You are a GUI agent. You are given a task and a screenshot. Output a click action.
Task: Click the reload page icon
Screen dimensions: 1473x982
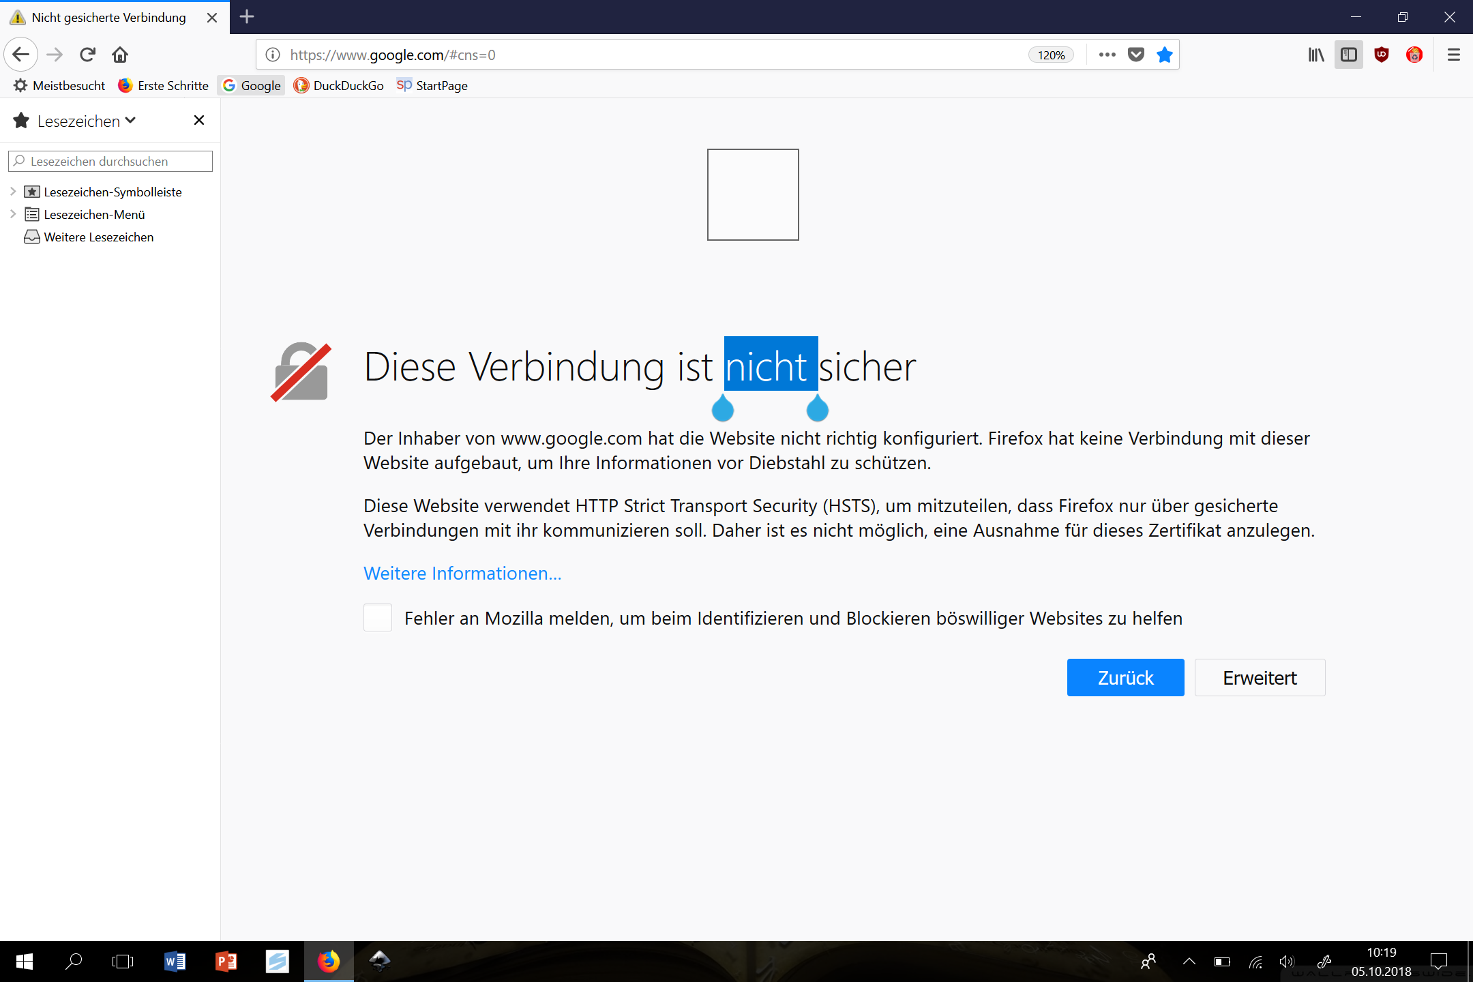(87, 55)
